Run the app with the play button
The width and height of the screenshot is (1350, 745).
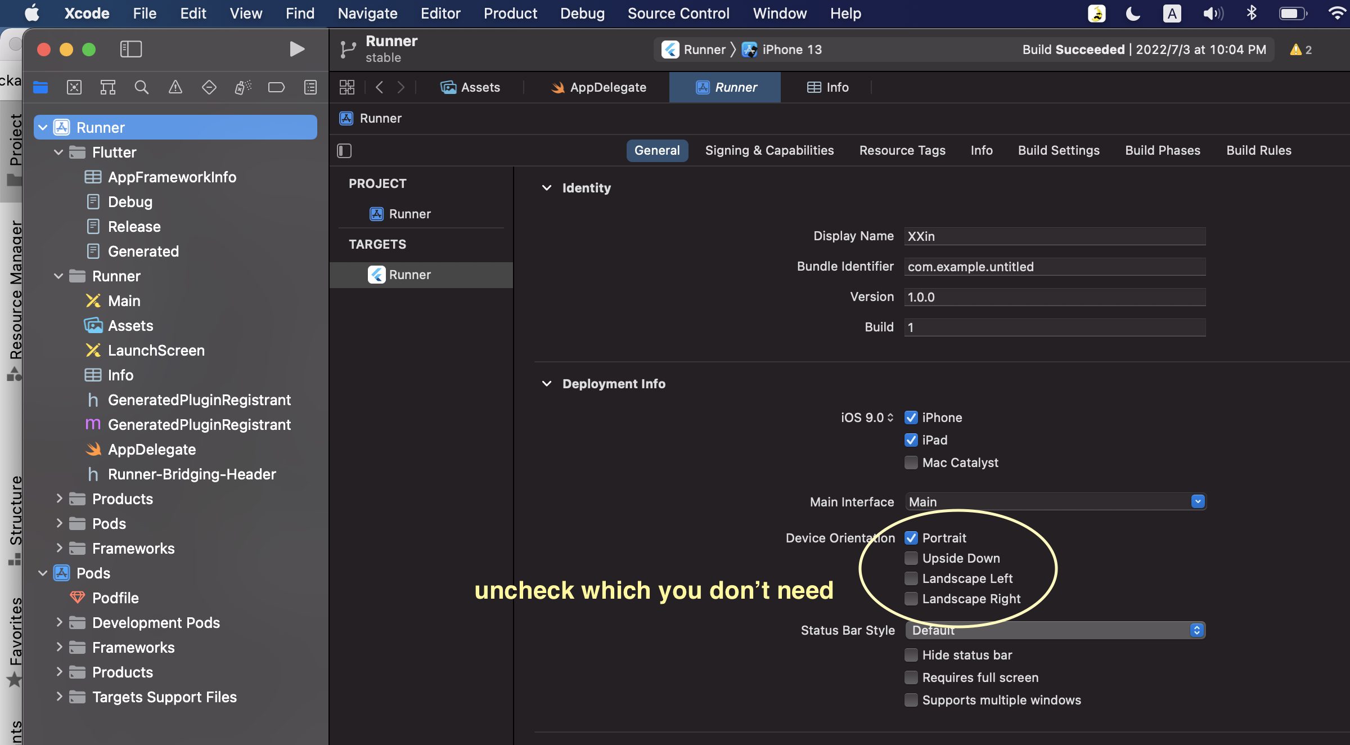(x=297, y=50)
